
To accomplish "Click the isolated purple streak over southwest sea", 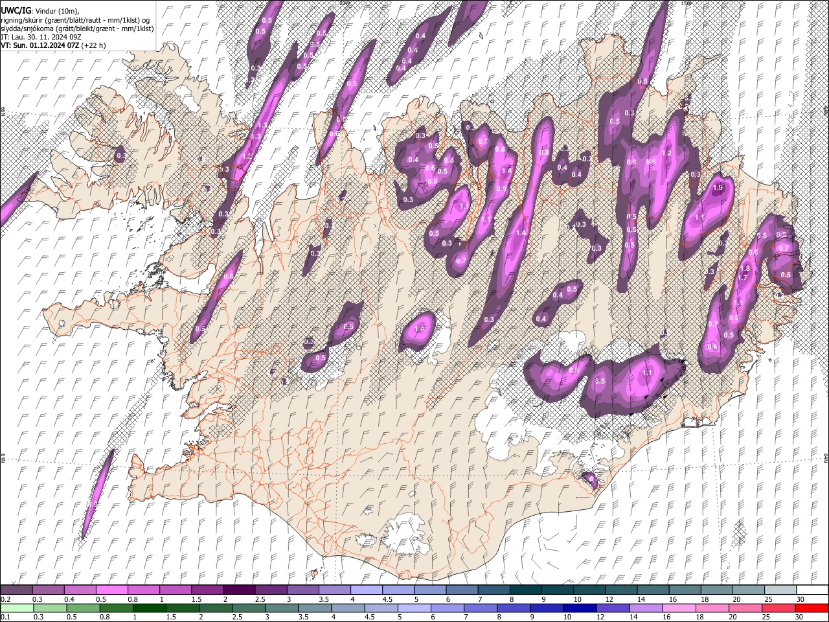I will (x=98, y=494).
